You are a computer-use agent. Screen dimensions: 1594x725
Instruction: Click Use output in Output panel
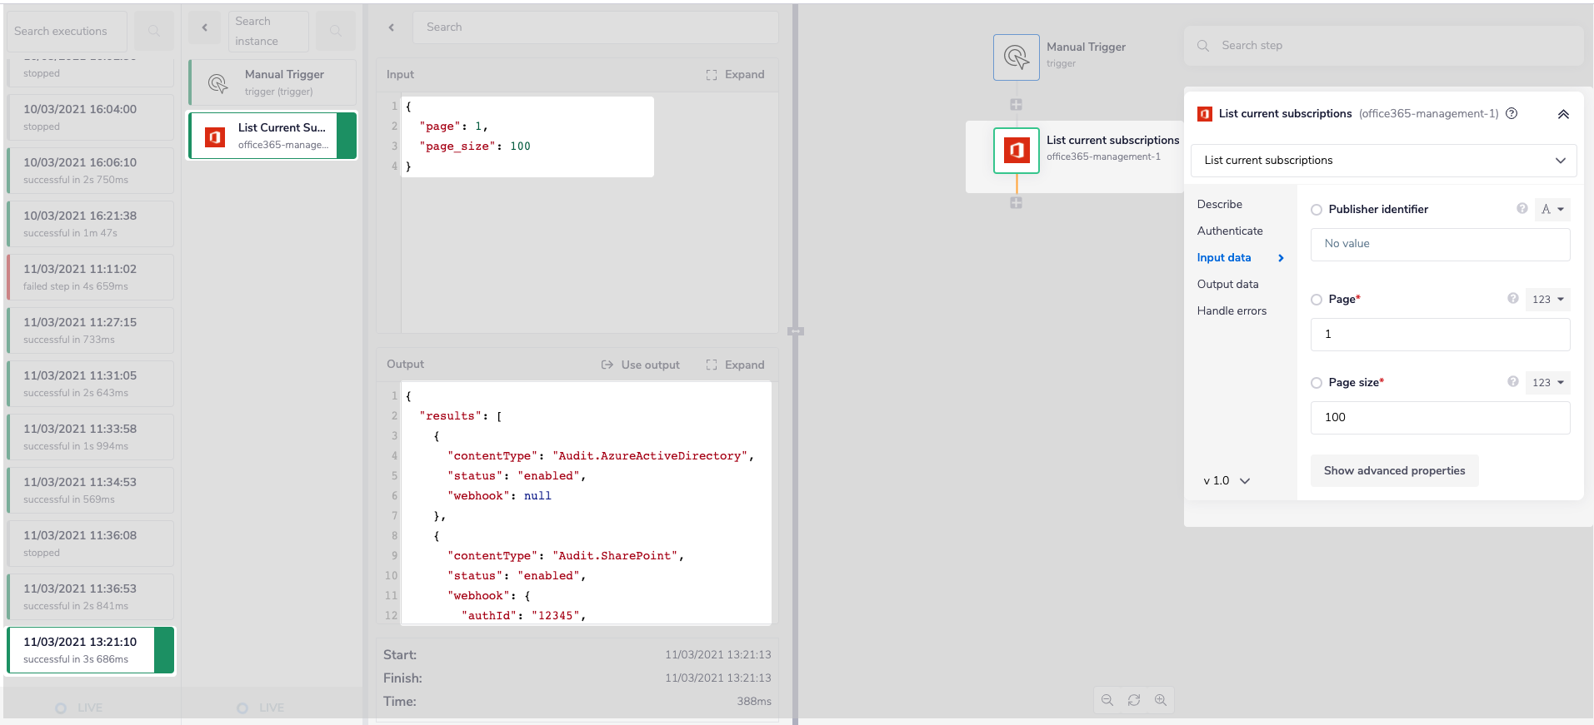641,365
